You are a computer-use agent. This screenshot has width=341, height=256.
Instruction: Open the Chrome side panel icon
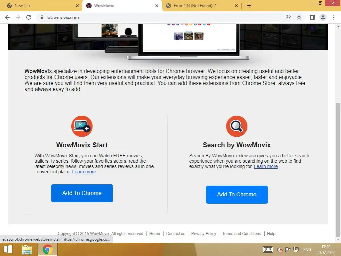pos(312,17)
